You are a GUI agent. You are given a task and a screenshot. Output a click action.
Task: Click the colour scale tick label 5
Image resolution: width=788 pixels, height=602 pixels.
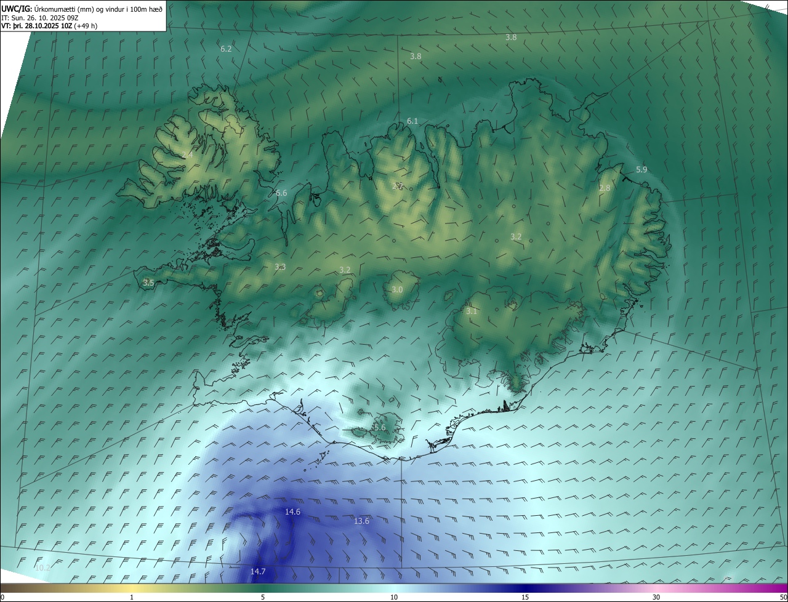(263, 597)
